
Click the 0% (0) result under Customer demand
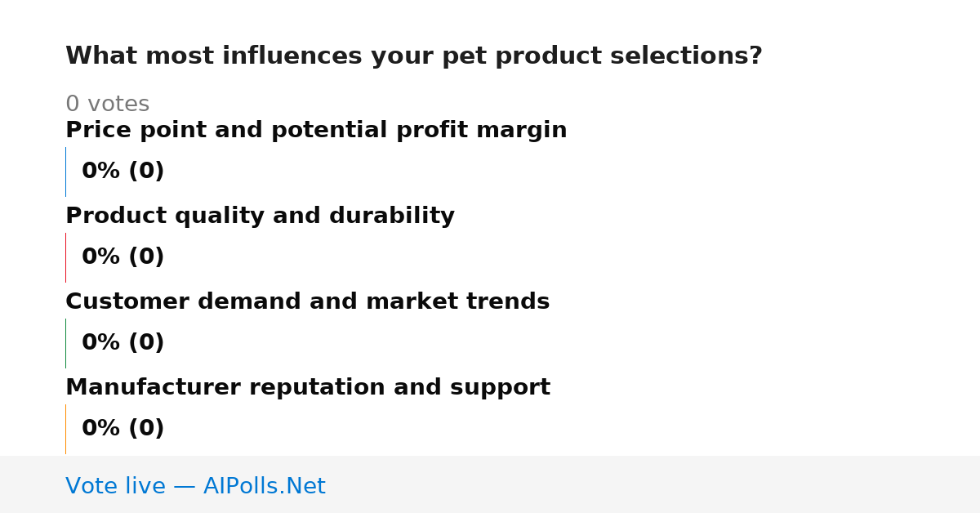coord(123,343)
